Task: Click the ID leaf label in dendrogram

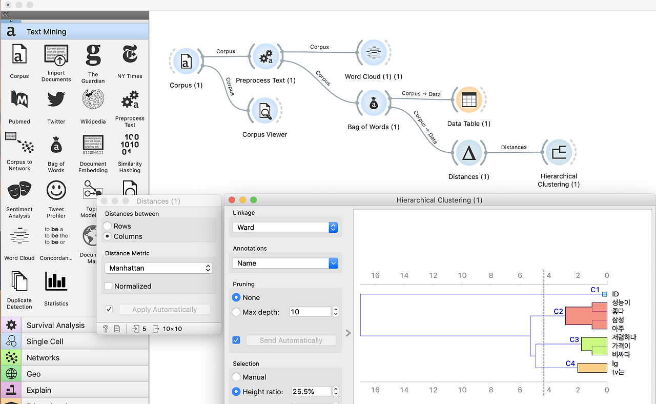Action: coord(616,294)
